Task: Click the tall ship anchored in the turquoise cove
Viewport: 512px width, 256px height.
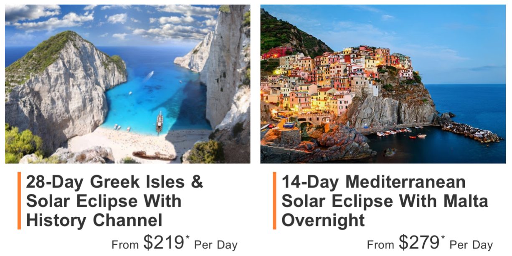Action: click(x=159, y=122)
